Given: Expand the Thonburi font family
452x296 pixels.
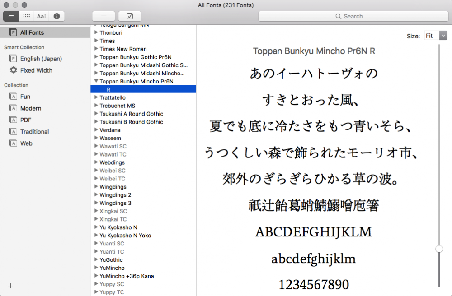Looking at the screenshot, I should (96, 32).
